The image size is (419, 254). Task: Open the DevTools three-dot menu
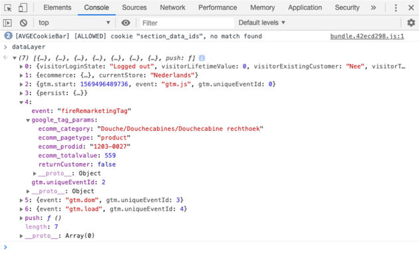pyautogui.click(x=396, y=8)
